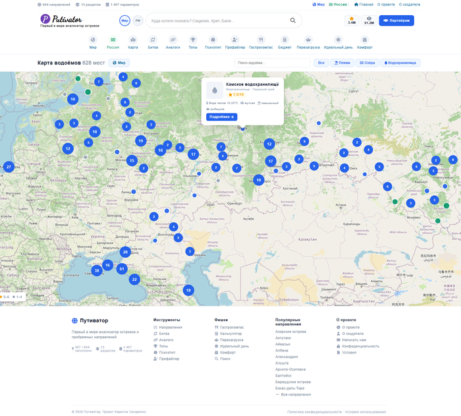The image size is (461, 416).
Task: Open the Топы trophy icon
Action: point(193,40)
